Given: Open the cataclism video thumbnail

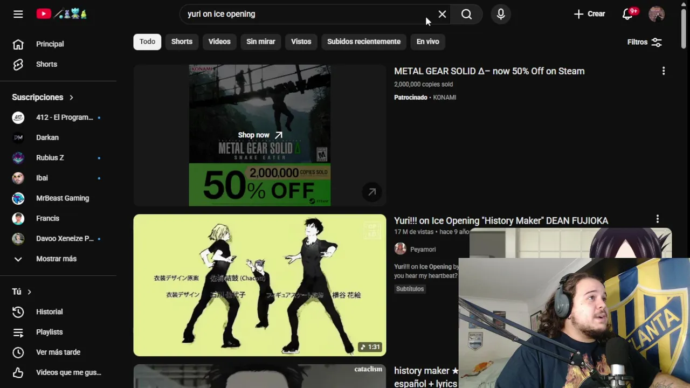Looking at the screenshot, I should (260, 376).
